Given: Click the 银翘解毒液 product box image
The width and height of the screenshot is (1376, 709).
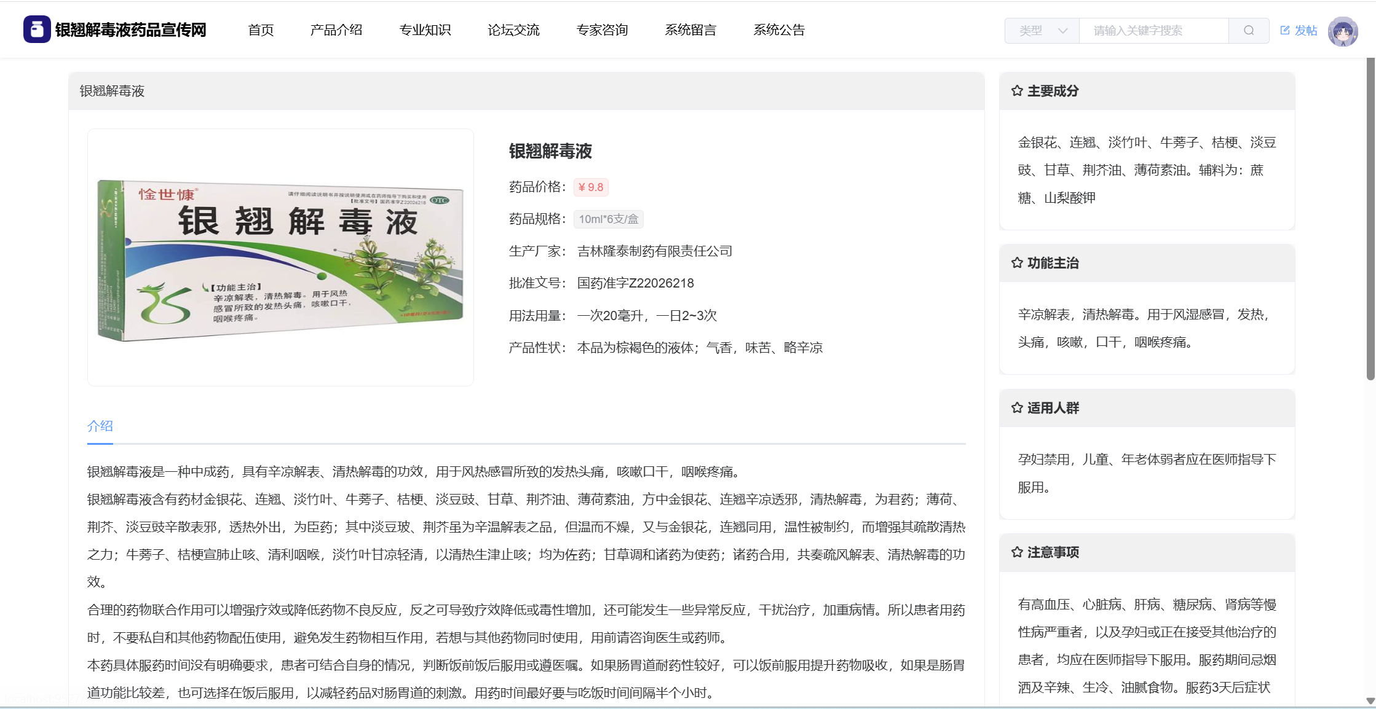Looking at the screenshot, I should pos(280,258).
